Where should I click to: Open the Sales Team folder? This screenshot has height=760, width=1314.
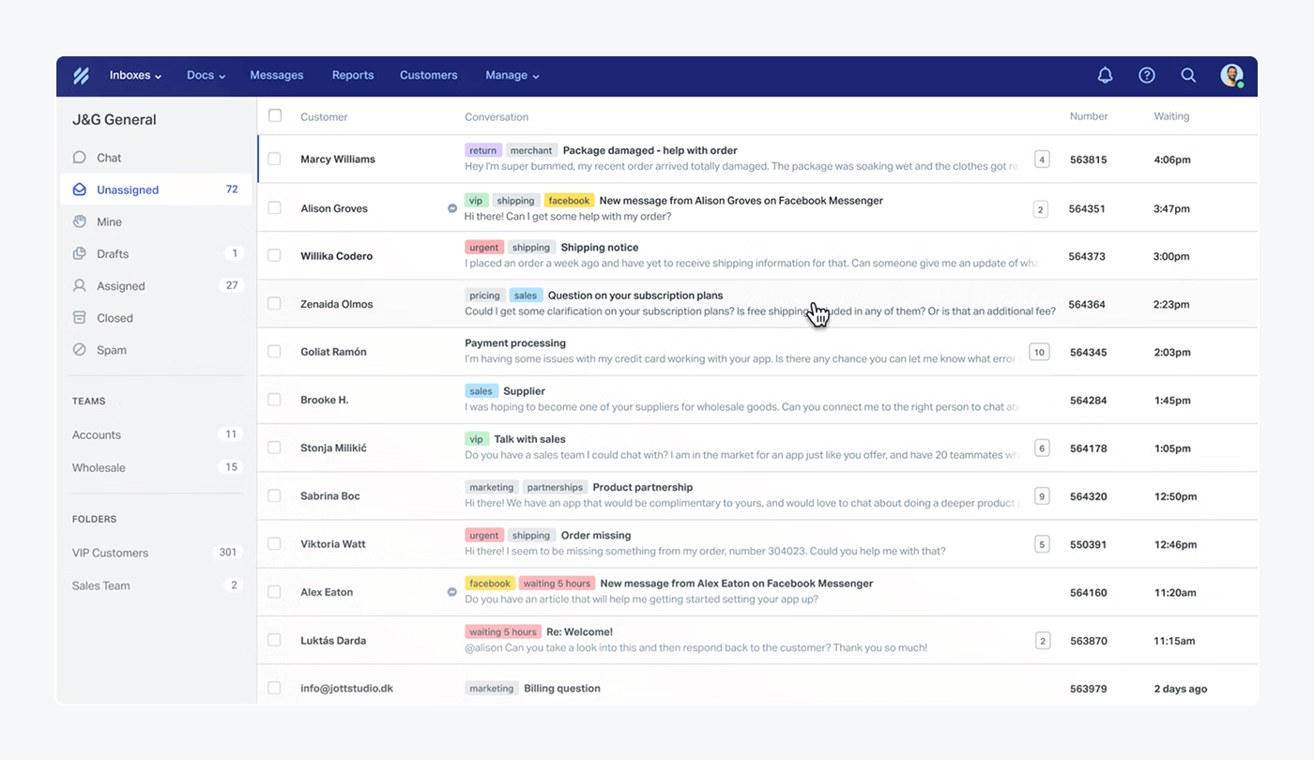(x=100, y=585)
